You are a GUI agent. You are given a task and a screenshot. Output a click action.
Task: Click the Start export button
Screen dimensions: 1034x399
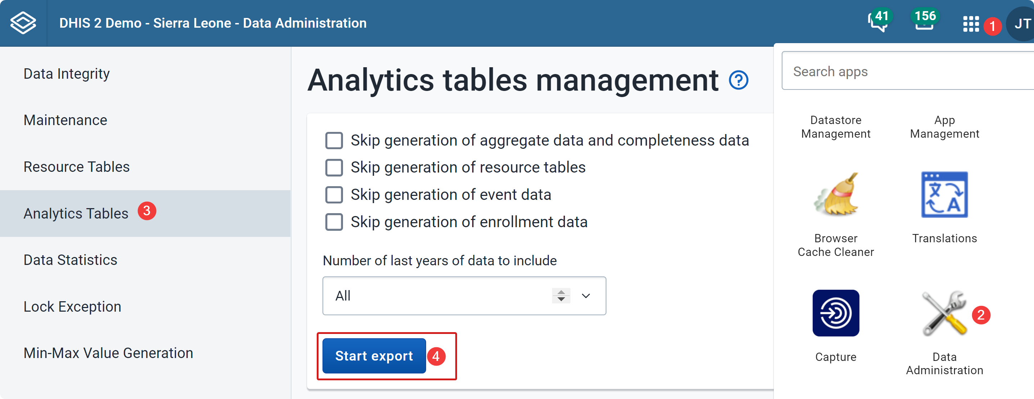(x=374, y=356)
